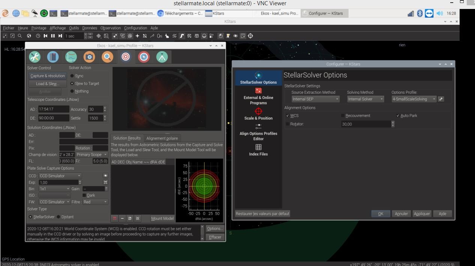The width and height of the screenshot is (475, 266).
Task: Select External & Online Programs page
Action: click(x=259, y=96)
